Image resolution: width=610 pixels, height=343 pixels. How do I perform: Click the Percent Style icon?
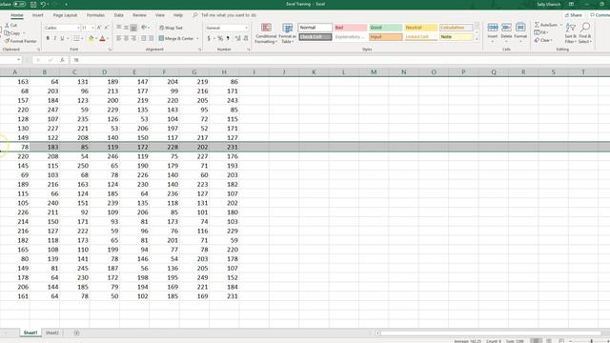(220, 38)
